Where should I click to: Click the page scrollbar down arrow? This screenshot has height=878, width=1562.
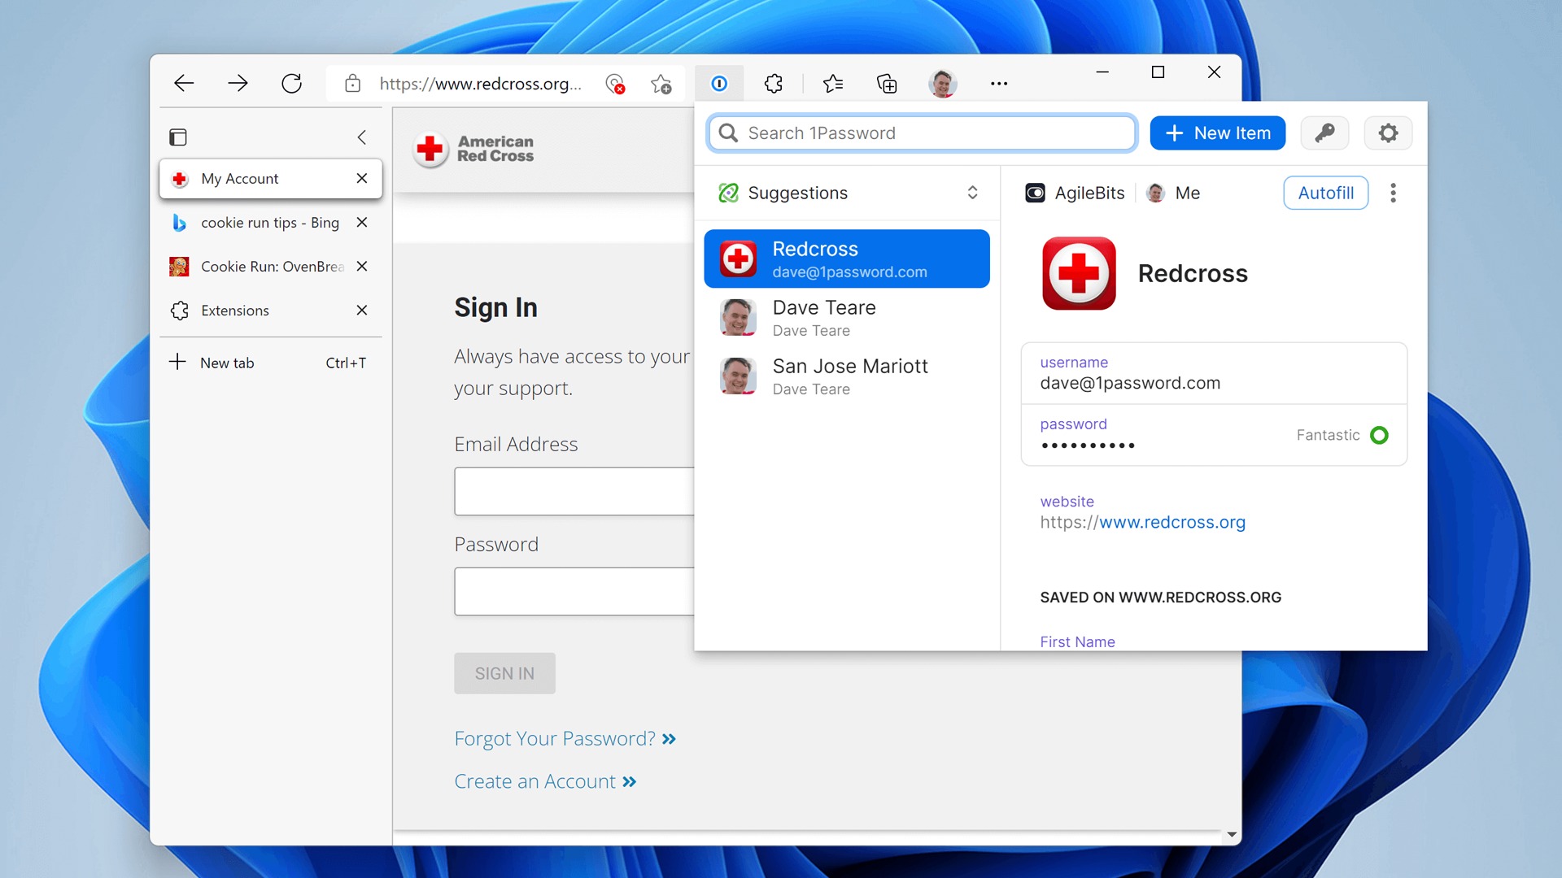pyautogui.click(x=1232, y=835)
